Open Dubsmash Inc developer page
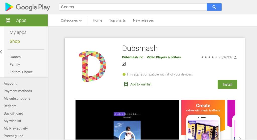Screen dimensions: 257x140 click(x=133, y=57)
